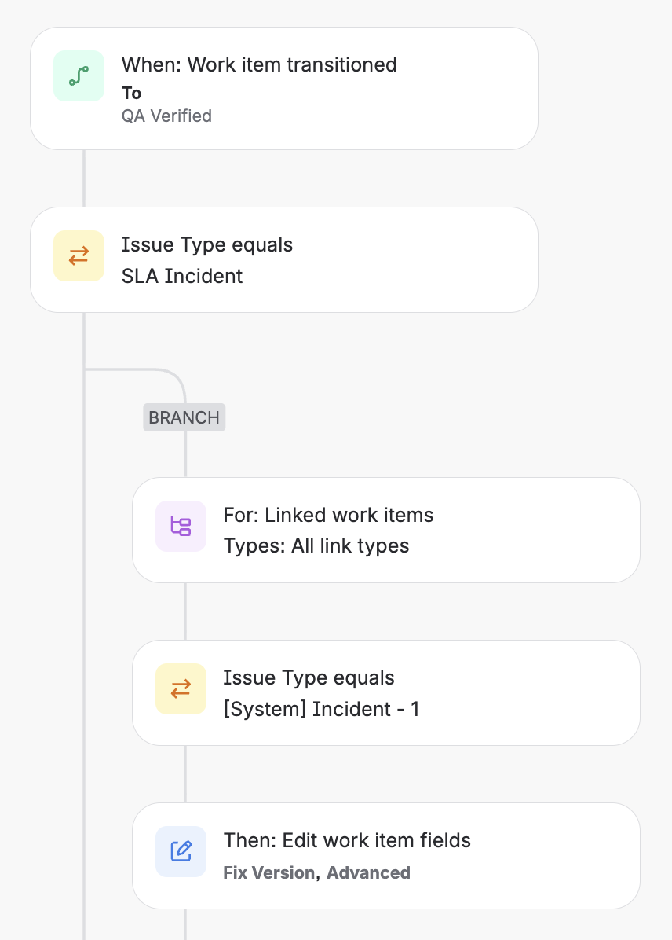Viewport: 672px width, 940px height.
Task: Click the '[System] Incident - 1' text
Action: pyautogui.click(x=322, y=709)
